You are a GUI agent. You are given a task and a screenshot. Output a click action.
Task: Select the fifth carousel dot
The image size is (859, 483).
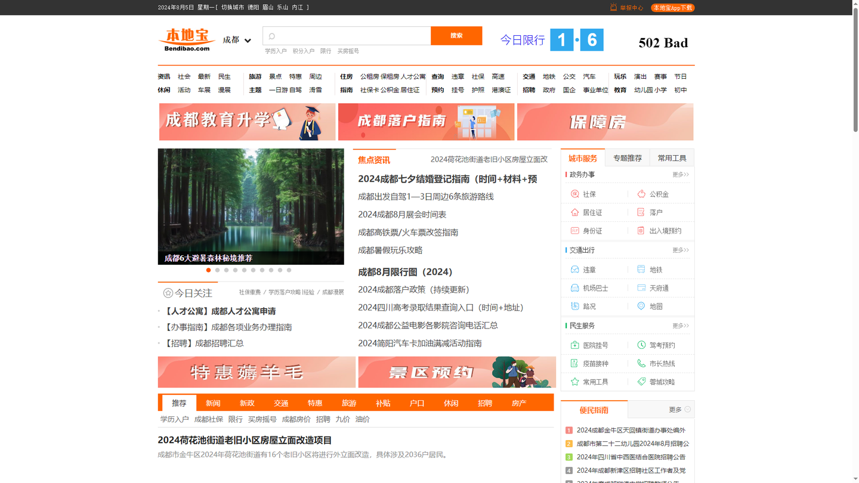coord(244,270)
